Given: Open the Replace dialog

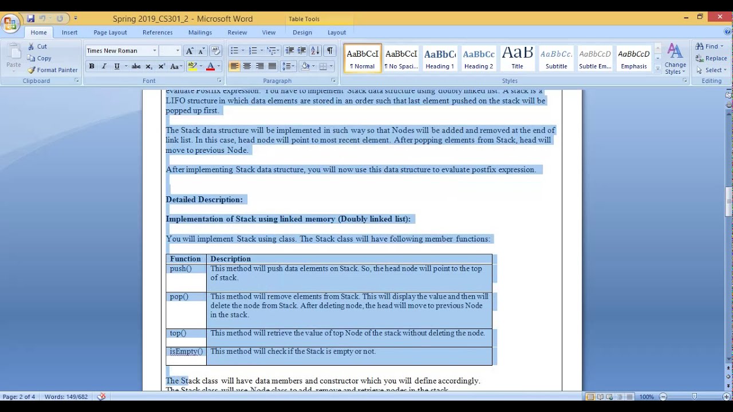Looking at the screenshot, I should coord(711,58).
